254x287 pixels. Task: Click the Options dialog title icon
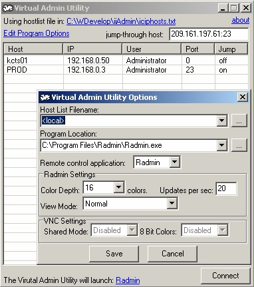[45, 97]
